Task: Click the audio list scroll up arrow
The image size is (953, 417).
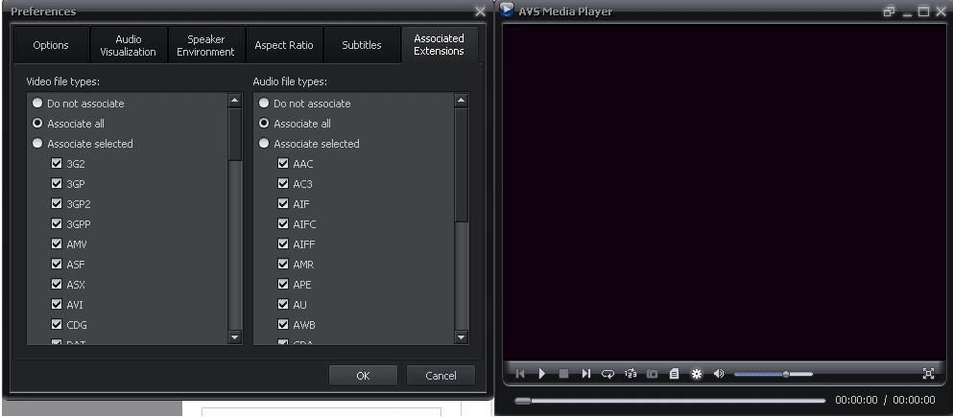Action: [461, 101]
